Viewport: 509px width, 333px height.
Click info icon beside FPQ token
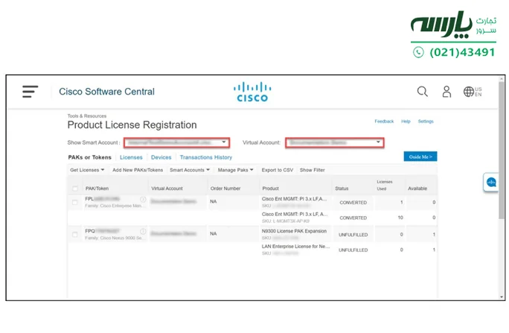coord(143,232)
